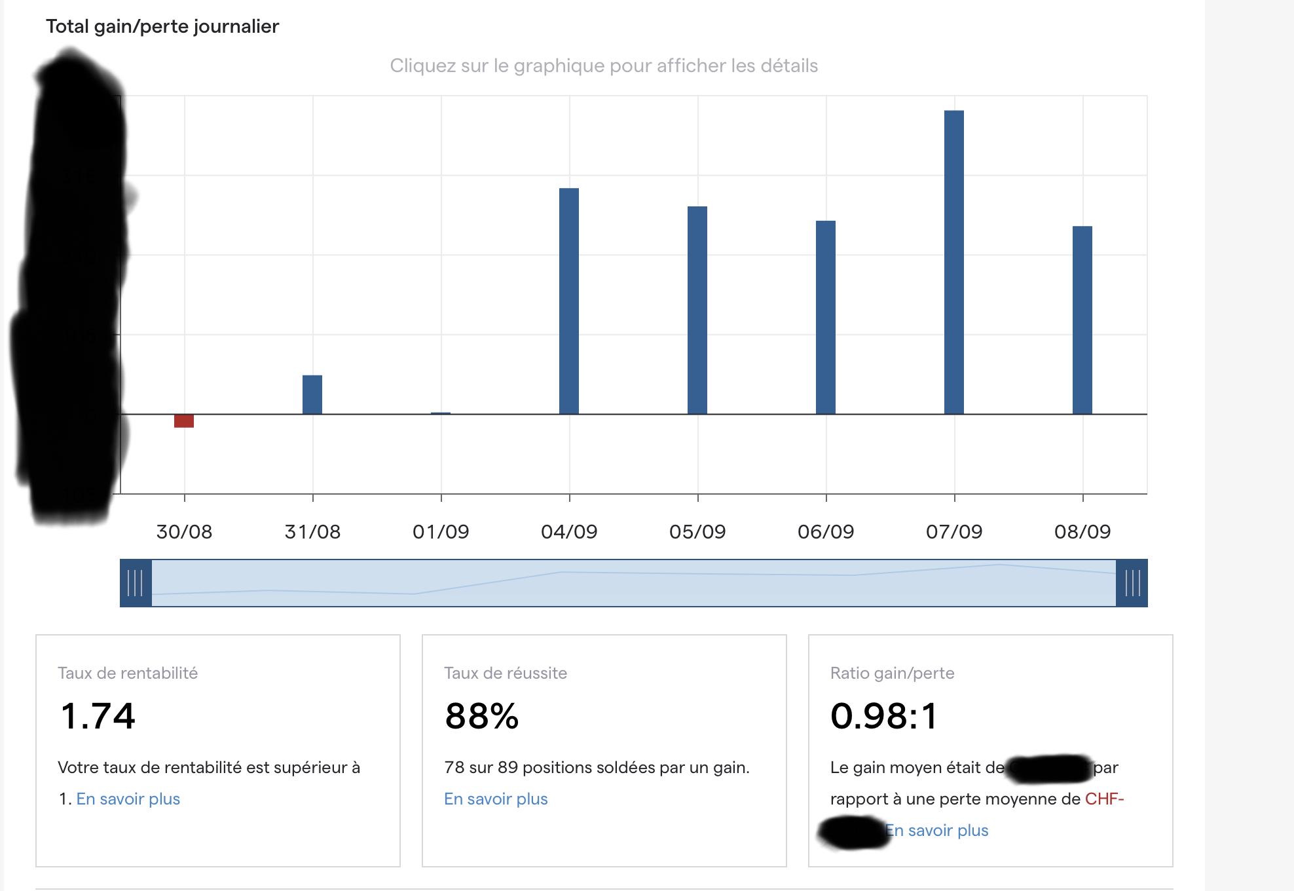This screenshot has width=1294, height=891.
Task: Click the blue bar for 05/09
Action: 697,311
